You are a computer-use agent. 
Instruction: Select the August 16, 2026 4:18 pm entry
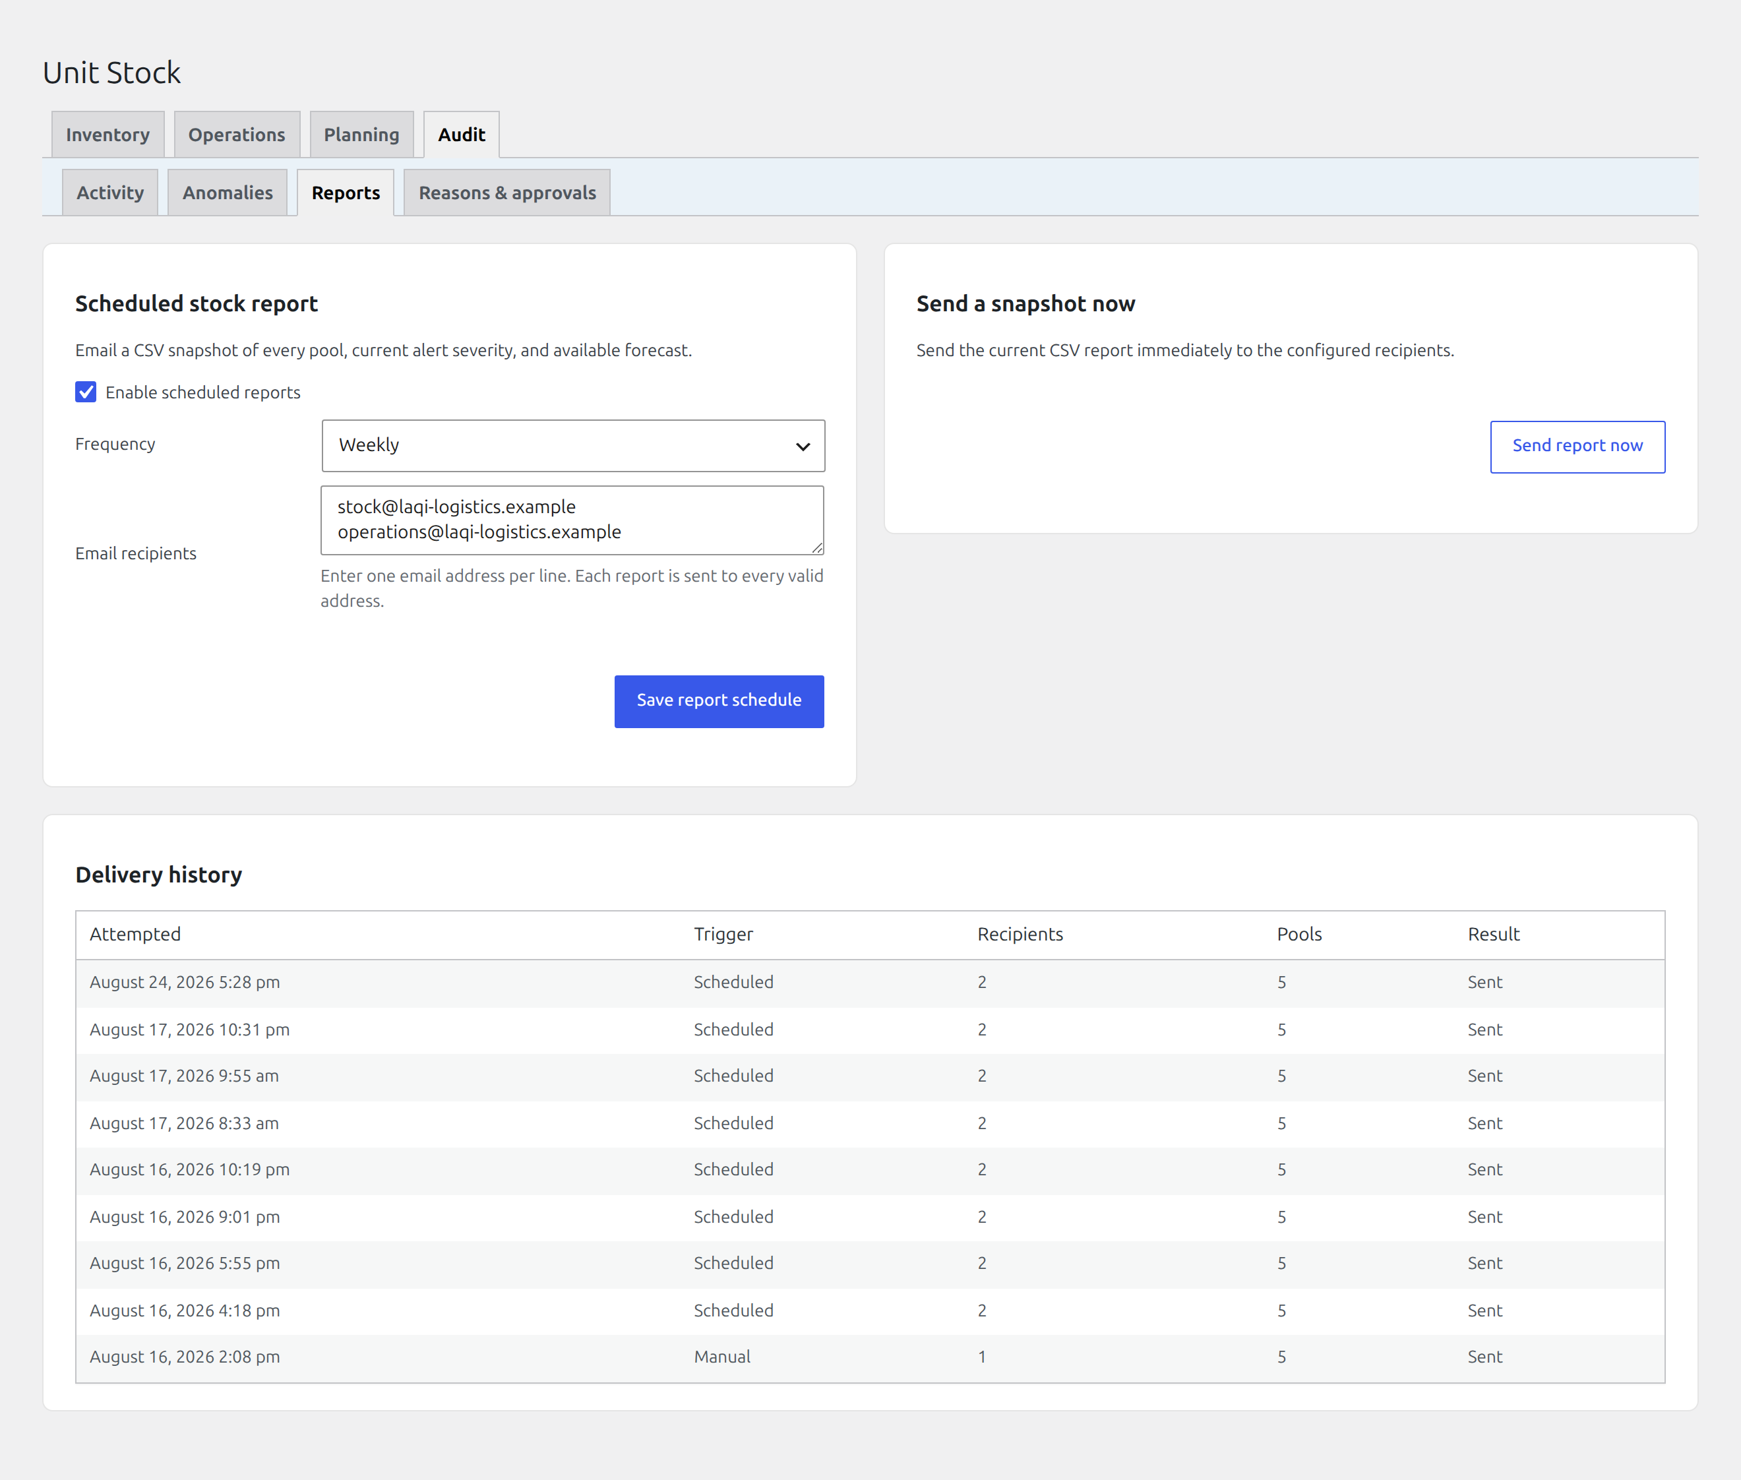point(870,1310)
